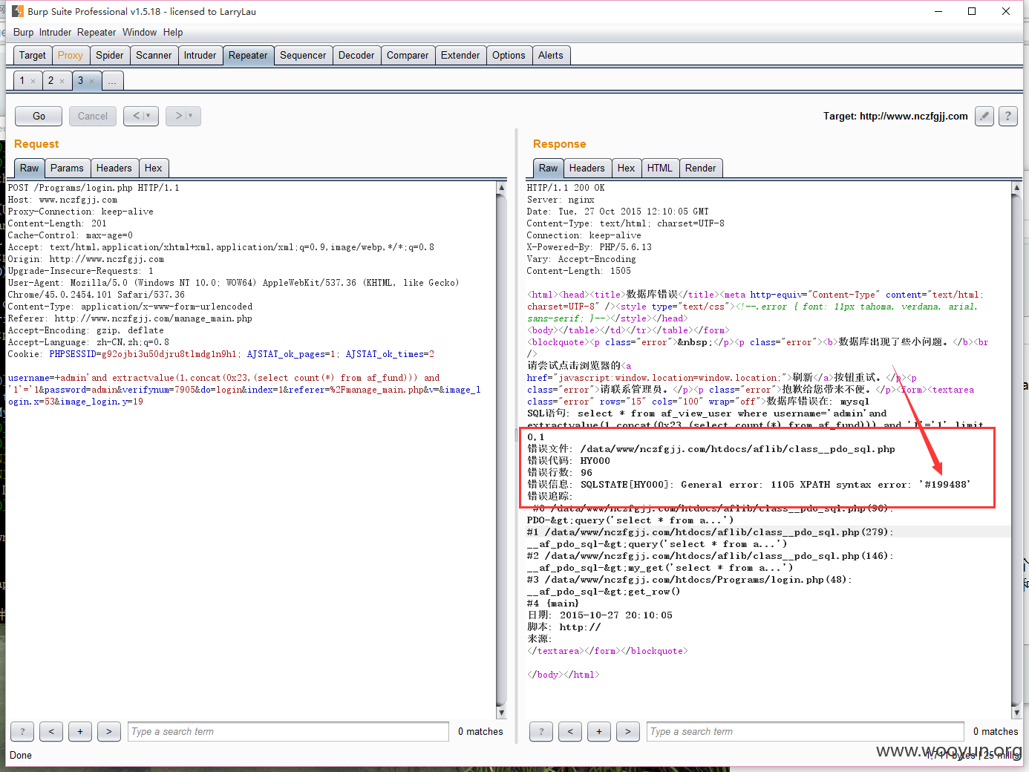Click the 'POST /Programs/login.php HTTP/1.1' request line
The height and width of the screenshot is (772, 1029).
coord(94,188)
